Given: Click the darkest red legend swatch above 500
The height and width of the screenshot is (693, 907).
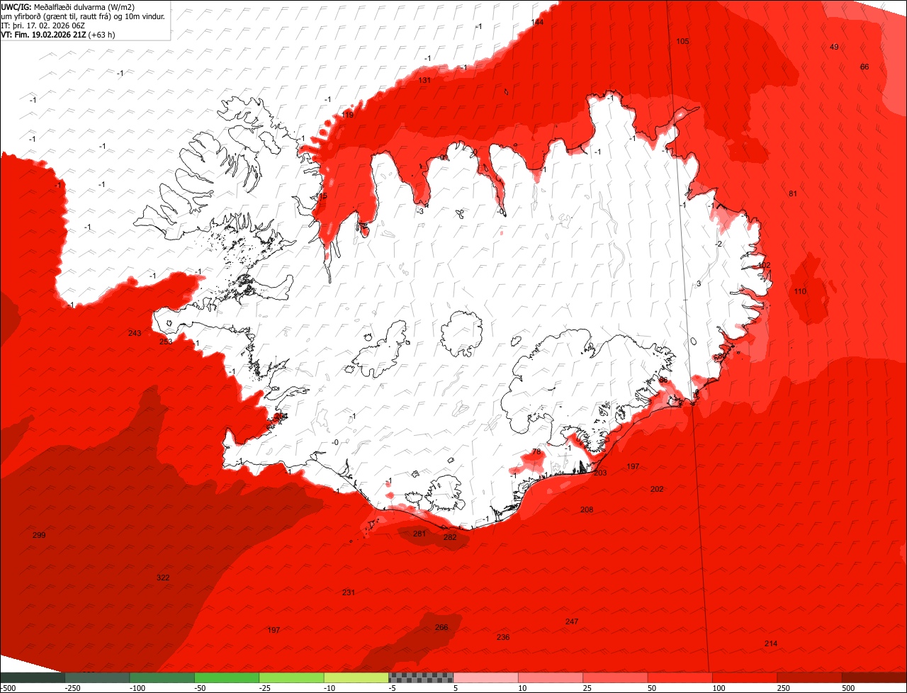Looking at the screenshot, I should pyautogui.click(x=874, y=677).
